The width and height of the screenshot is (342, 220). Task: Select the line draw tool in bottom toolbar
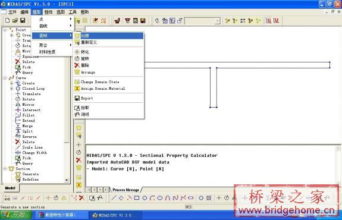click(x=114, y=198)
